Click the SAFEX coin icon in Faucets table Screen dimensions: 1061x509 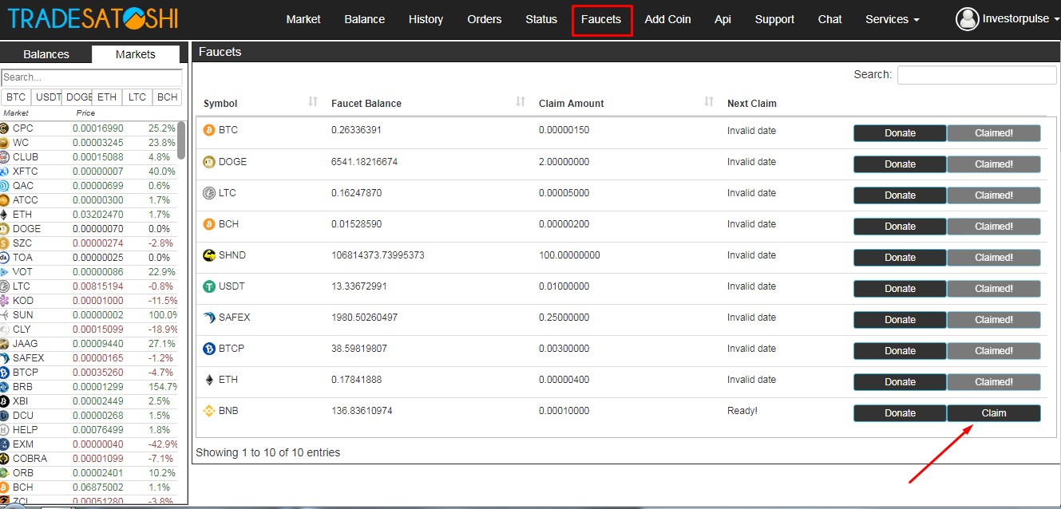click(x=209, y=318)
